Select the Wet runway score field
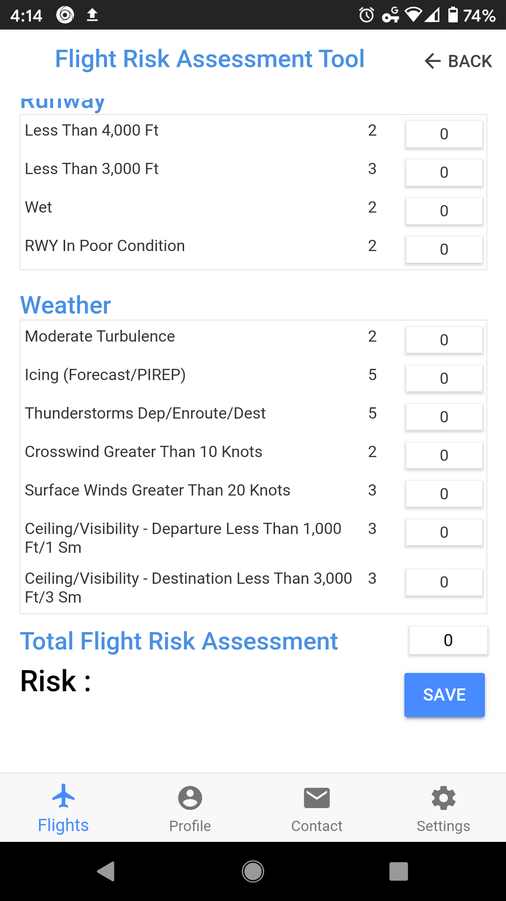Screen dimensions: 506x901 click(x=444, y=211)
